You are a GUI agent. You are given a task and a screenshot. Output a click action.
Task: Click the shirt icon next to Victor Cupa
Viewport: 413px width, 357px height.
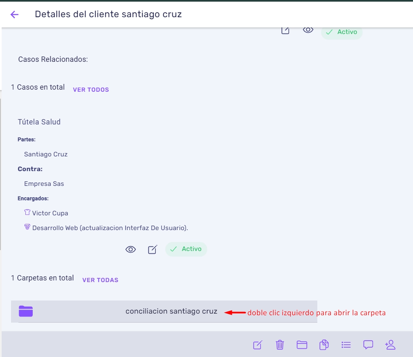point(27,212)
